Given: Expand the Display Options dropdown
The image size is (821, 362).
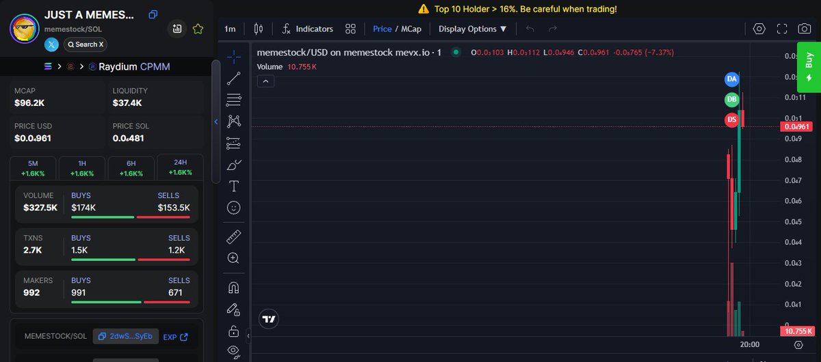Looking at the screenshot, I should [473, 29].
